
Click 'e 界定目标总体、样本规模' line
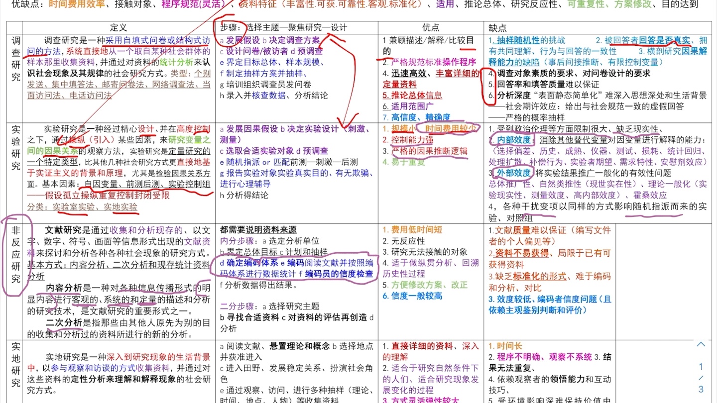click(272, 62)
